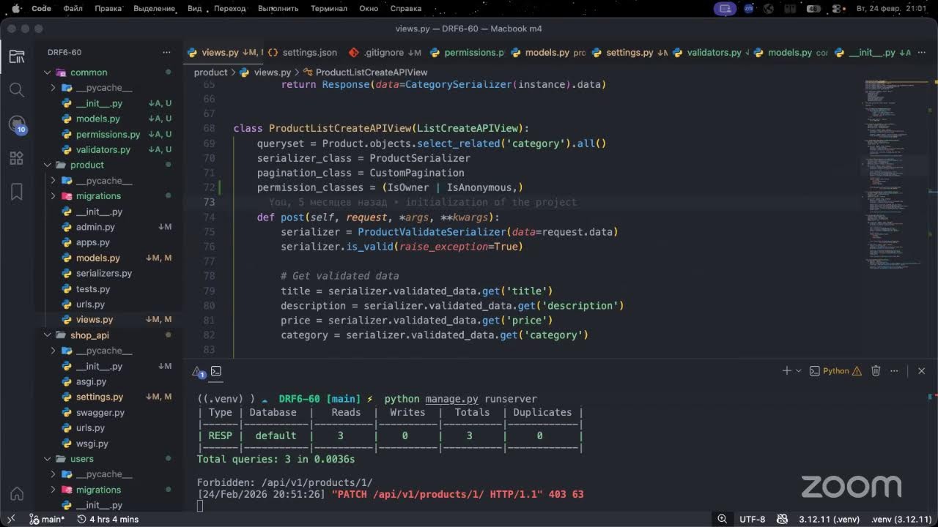
Task: Open swagger.py in the shop_api folder
Action: 100,413
